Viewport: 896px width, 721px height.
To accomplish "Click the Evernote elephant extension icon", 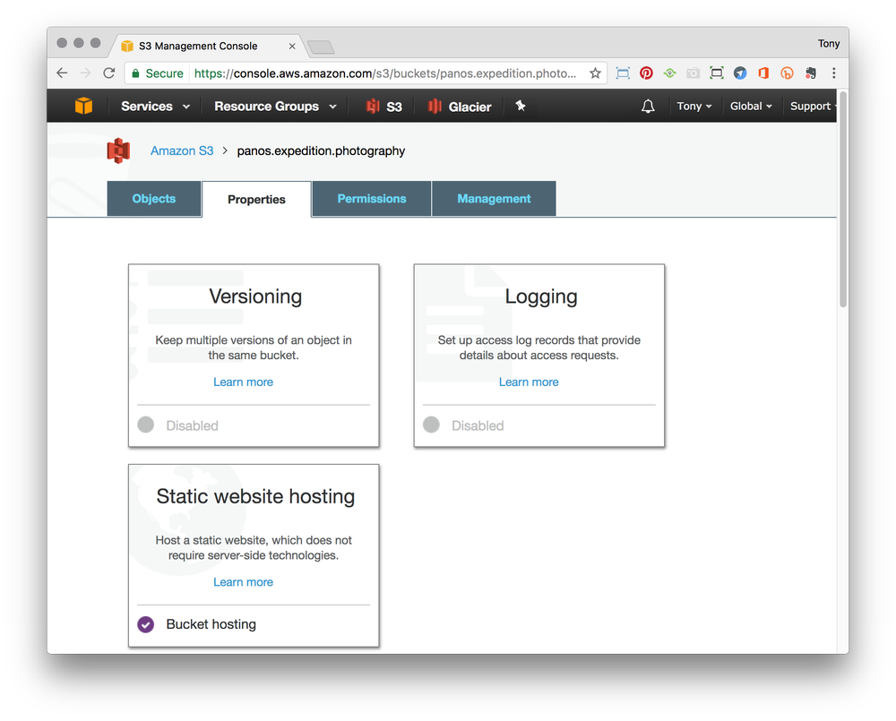I will tap(810, 73).
